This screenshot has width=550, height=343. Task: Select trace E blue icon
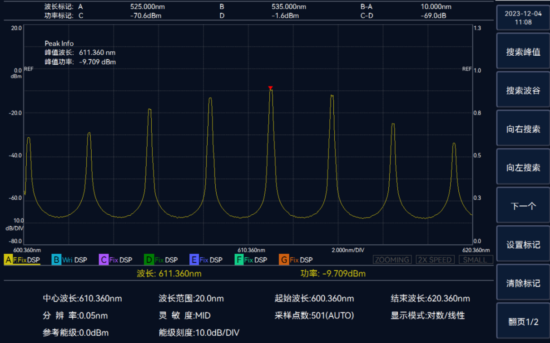coord(194,260)
